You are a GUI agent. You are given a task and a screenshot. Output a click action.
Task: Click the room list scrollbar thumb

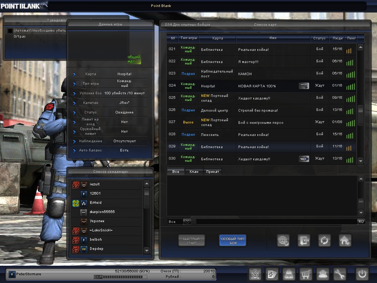(x=360, y=110)
